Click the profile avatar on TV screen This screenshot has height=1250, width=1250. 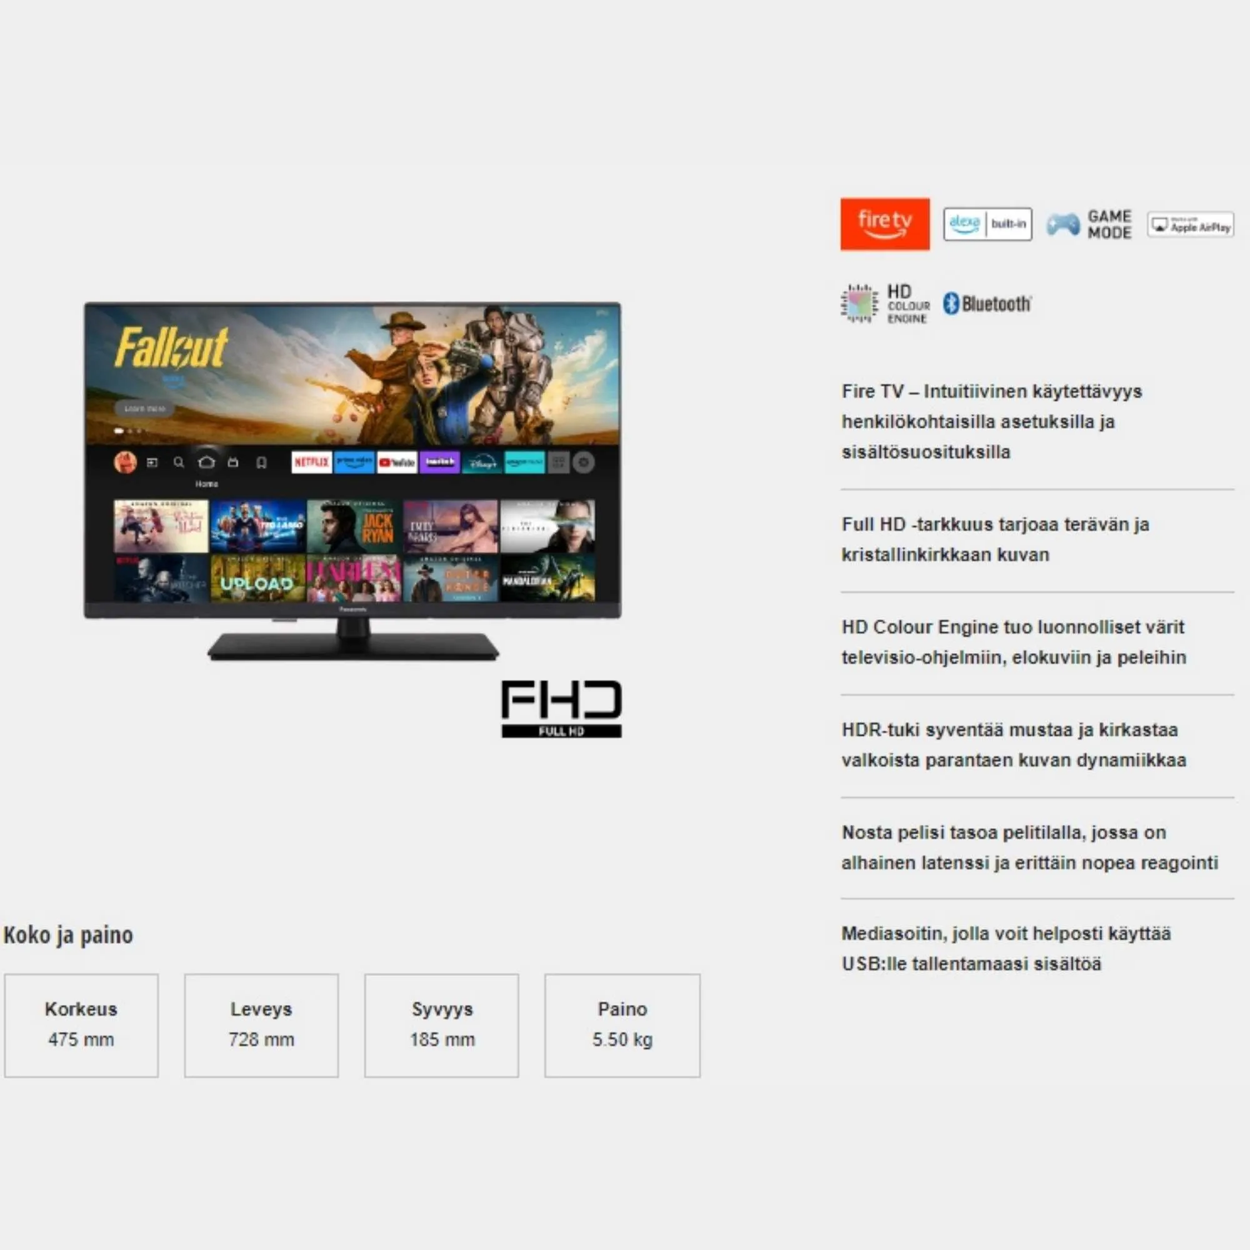[x=125, y=462]
